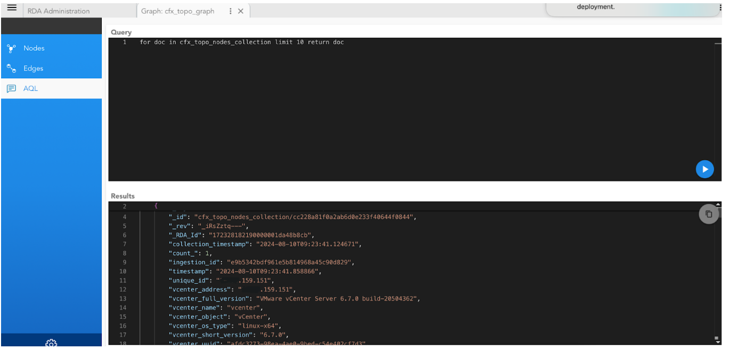This screenshot has width=729, height=349.
Task: Dismiss the deployment notification message
Action: coord(596,7)
